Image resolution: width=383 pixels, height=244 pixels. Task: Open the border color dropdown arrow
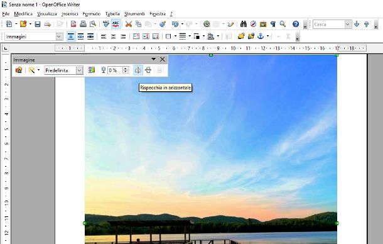203,36
